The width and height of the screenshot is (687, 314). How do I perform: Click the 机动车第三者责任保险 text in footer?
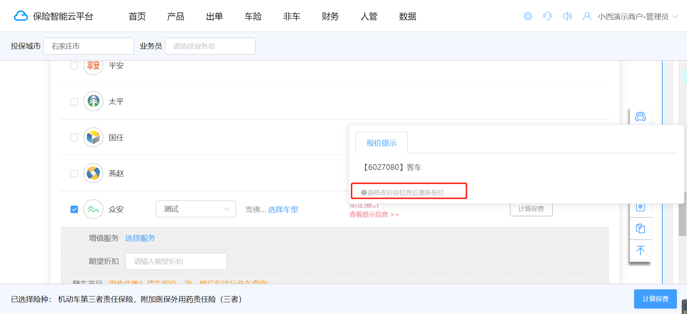coord(96,299)
